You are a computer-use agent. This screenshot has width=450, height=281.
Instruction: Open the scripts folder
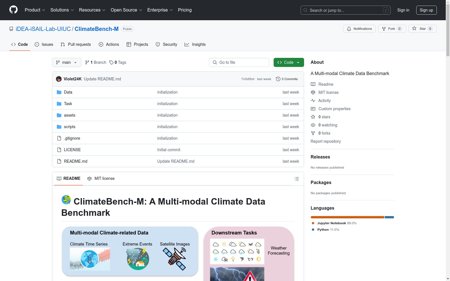coord(69,127)
